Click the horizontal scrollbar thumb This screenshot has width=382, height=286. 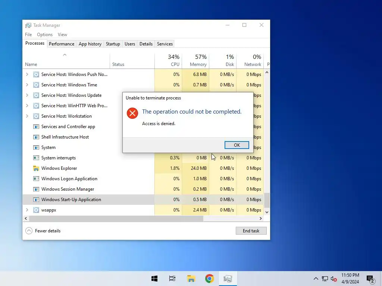(x=116, y=218)
